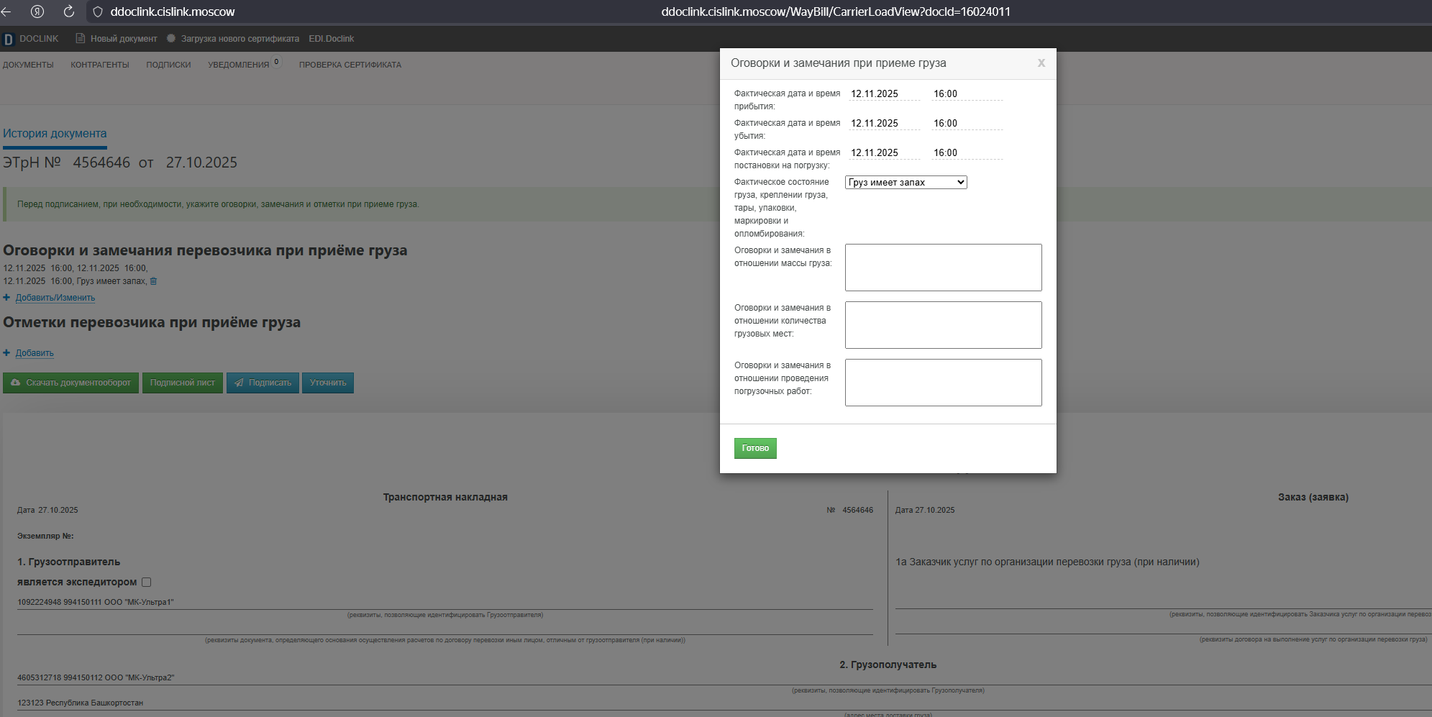1432x717 pixels.
Task: Click the dialog title "Оговорки и замечания при приеме груза"
Action: pos(839,63)
